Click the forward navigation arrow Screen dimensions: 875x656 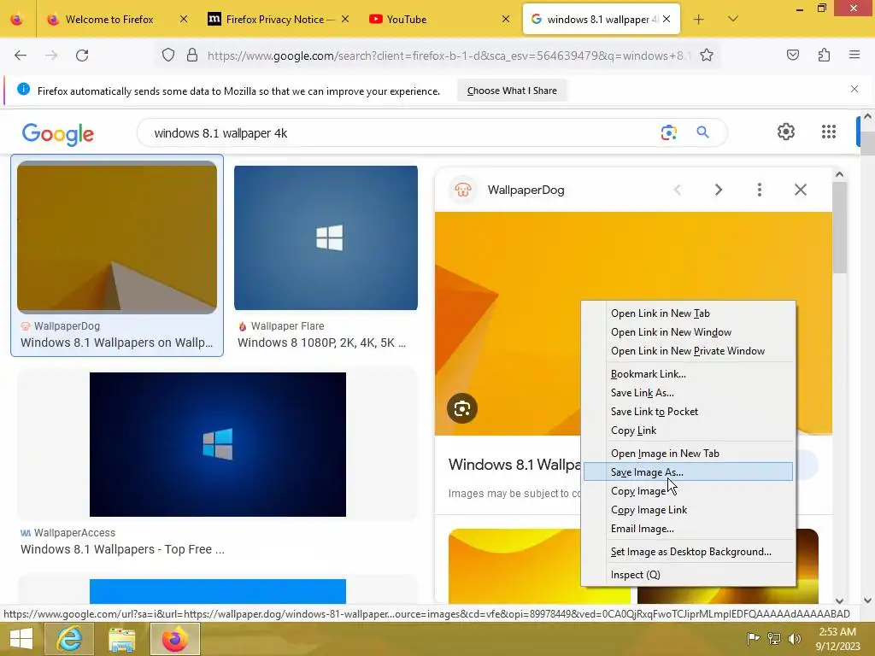click(51, 56)
